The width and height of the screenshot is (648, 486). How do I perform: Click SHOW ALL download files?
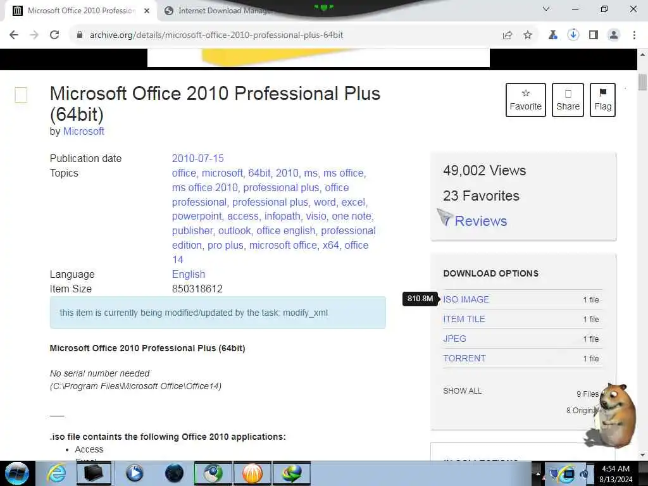(462, 391)
